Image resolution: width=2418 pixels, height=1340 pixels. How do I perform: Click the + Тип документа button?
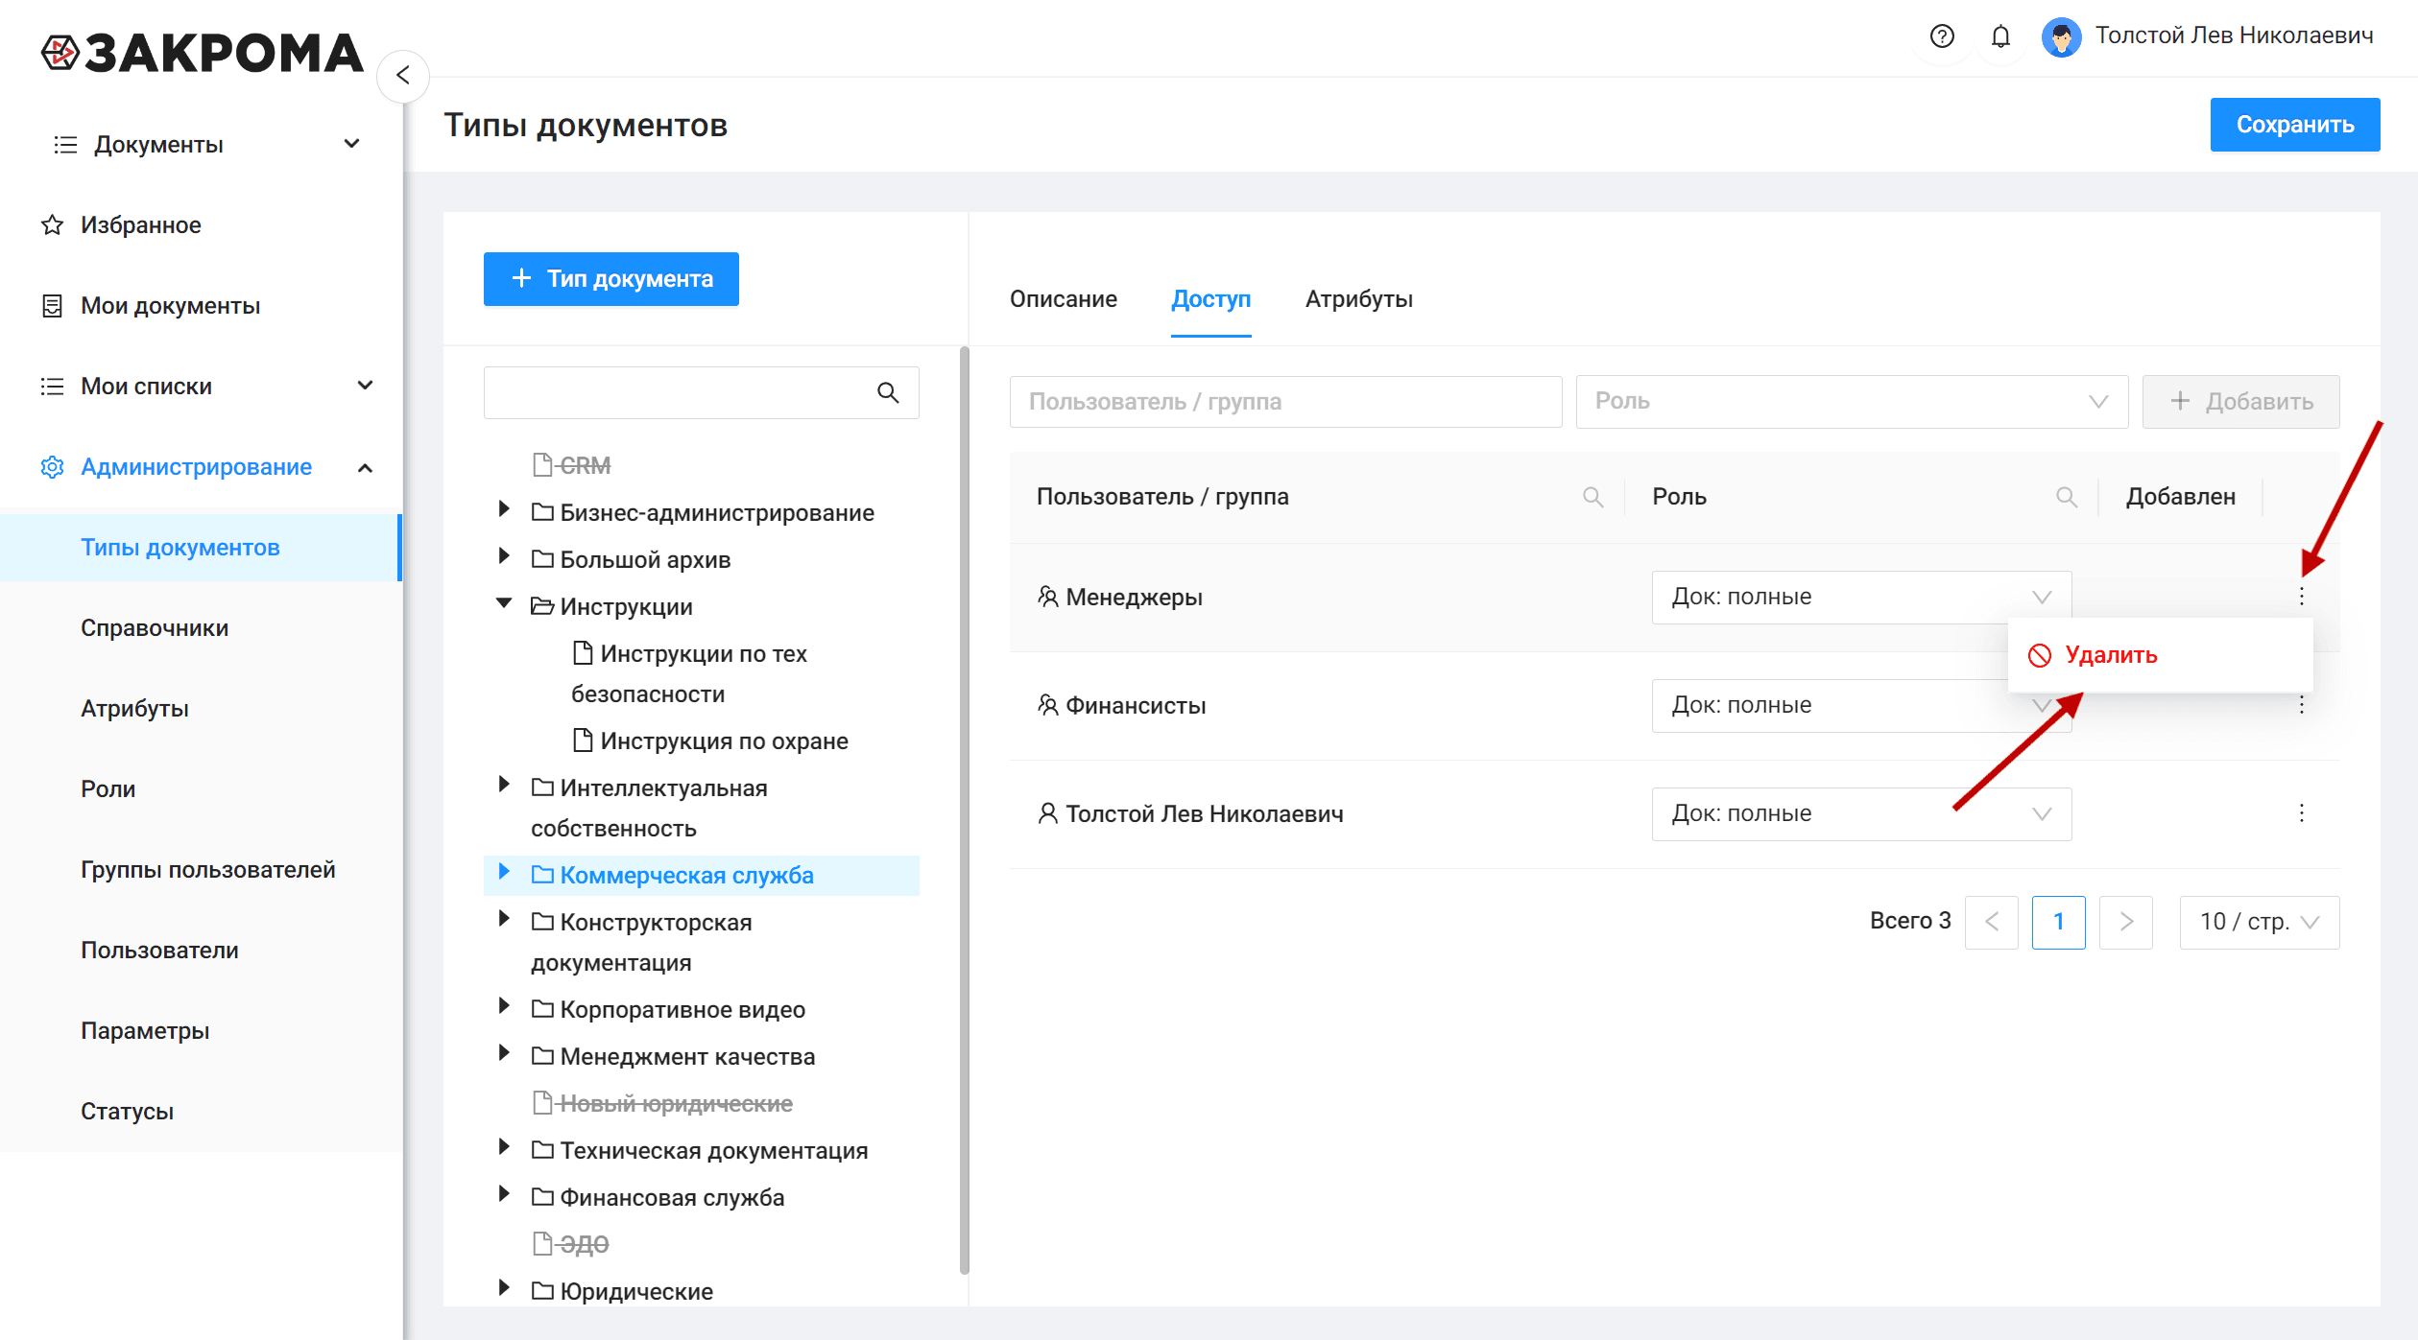tap(610, 279)
